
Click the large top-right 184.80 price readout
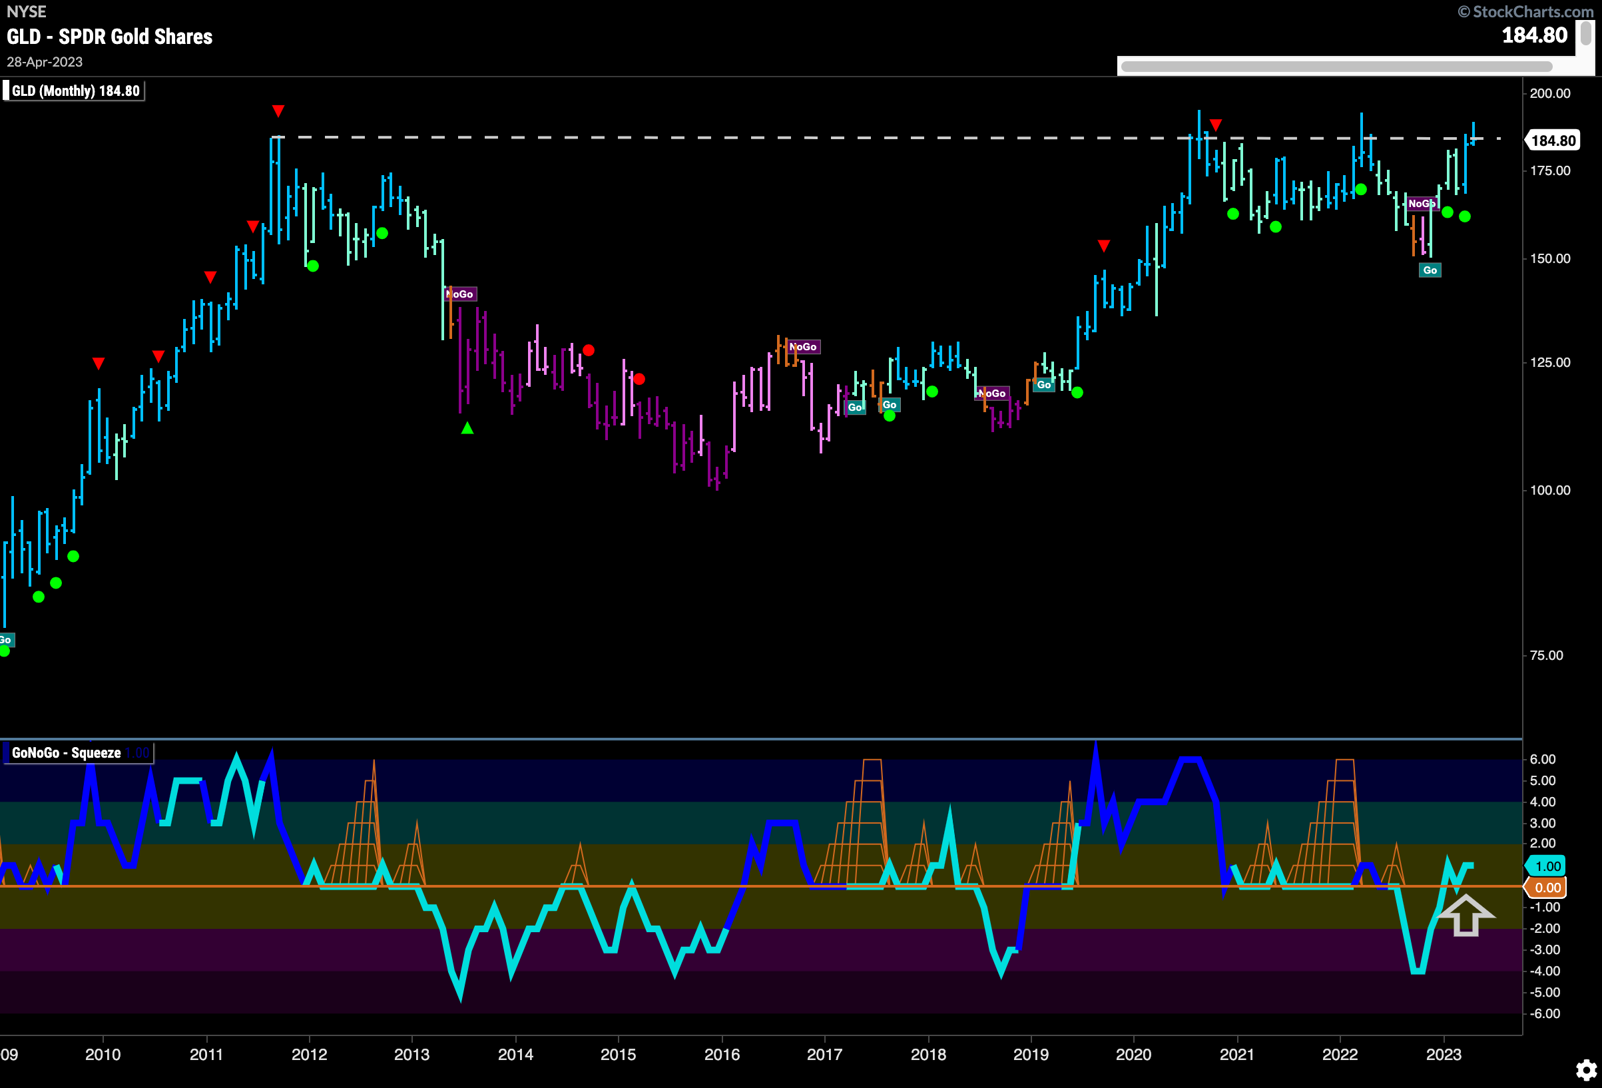1535,35
